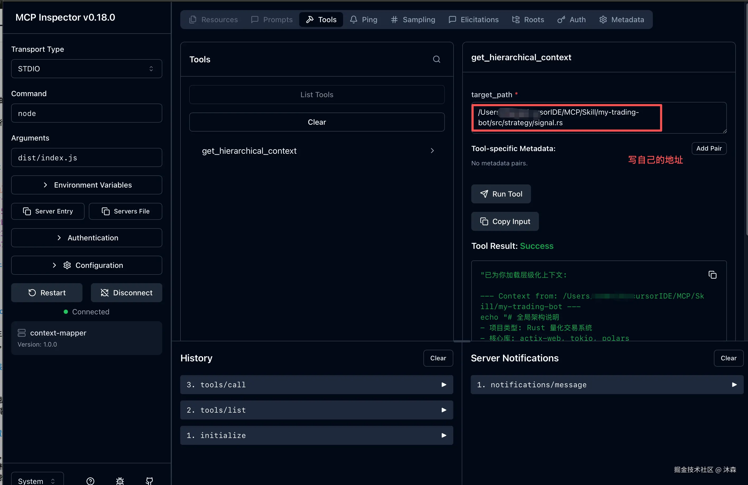
Task: Switch to the Ping tab
Action: (x=364, y=20)
